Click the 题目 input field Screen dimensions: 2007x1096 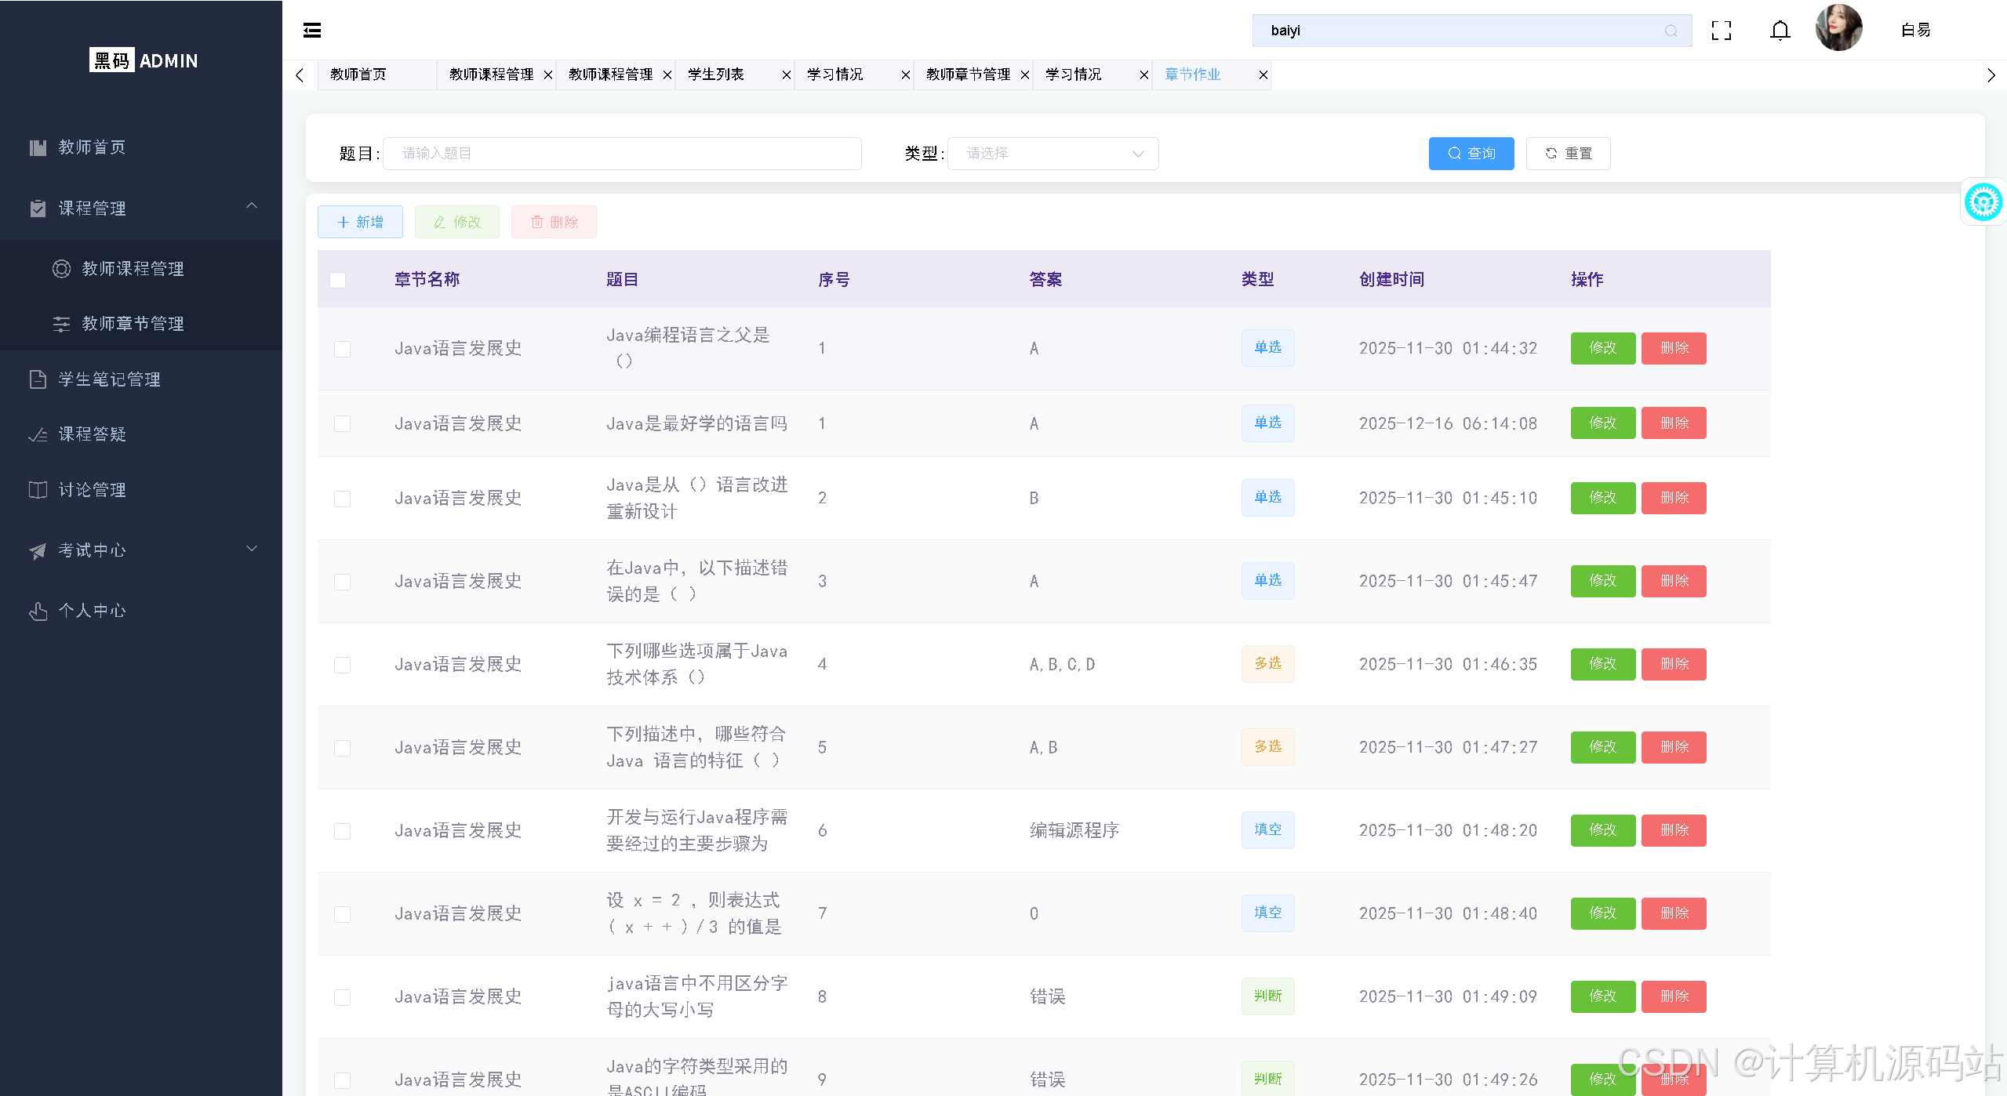tap(622, 154)
